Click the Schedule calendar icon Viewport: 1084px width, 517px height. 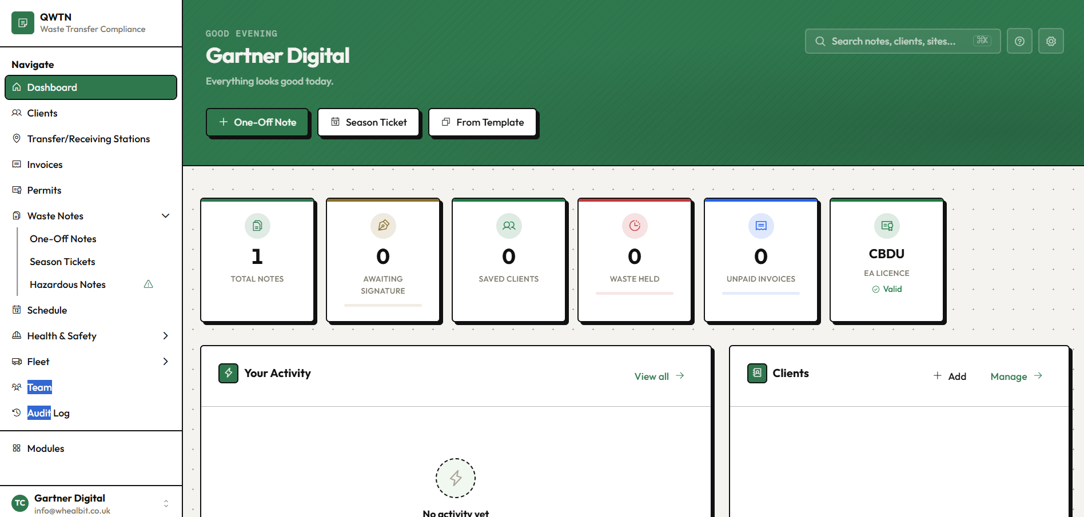click(x=17, y=310)
